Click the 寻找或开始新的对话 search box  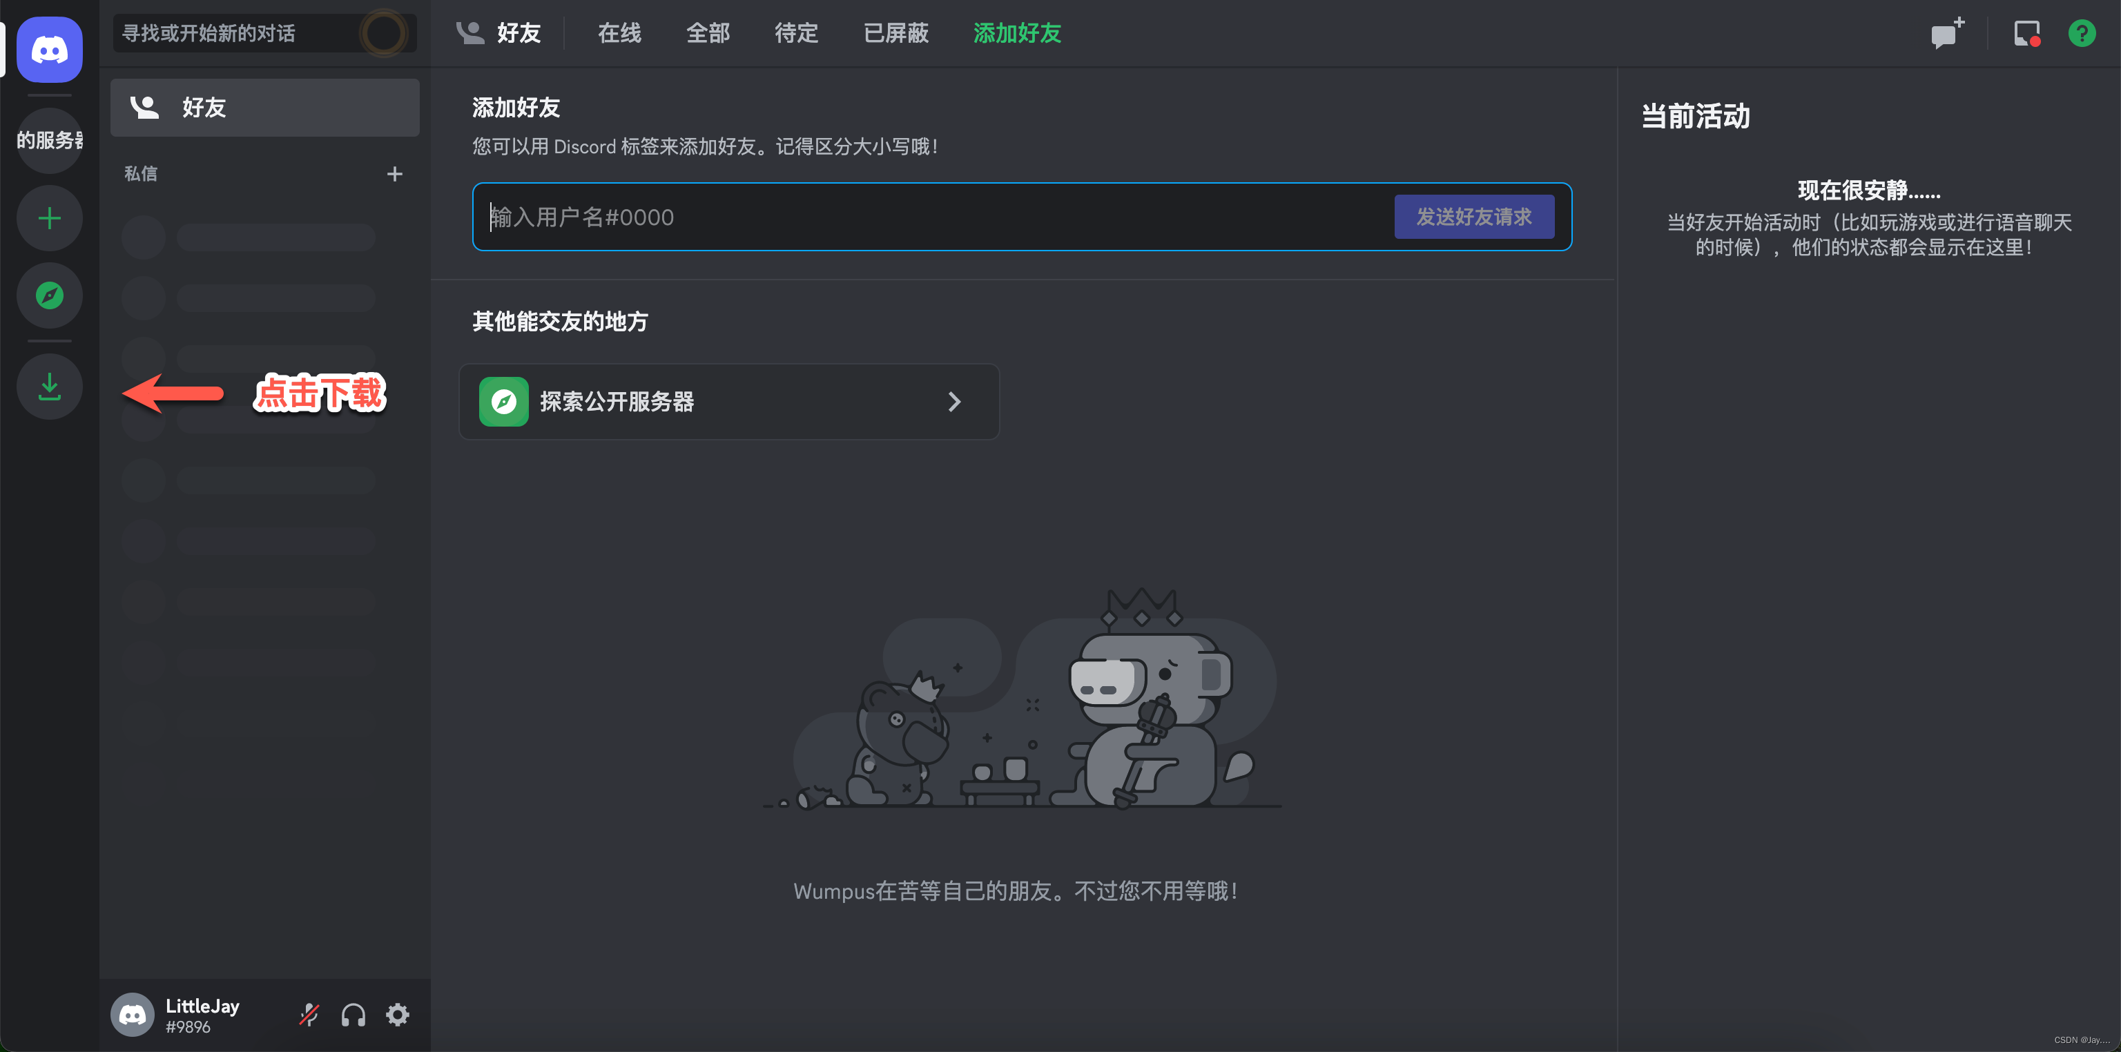(x=265, y=33)
